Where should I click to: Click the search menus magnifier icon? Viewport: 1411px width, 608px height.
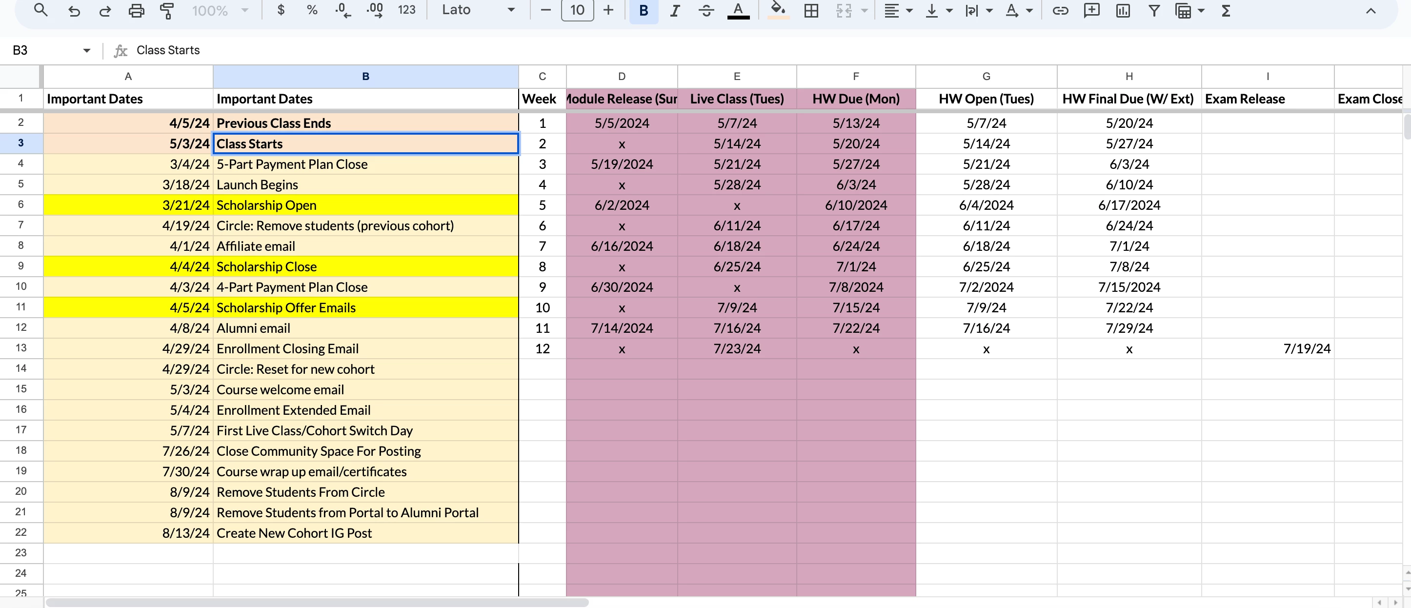click(40, 10)
